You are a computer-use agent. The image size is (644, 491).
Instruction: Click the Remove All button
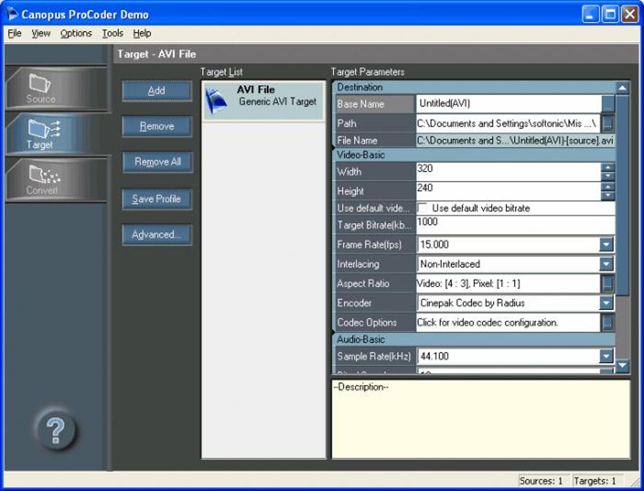pyautogui.click(x=157, y=162)
